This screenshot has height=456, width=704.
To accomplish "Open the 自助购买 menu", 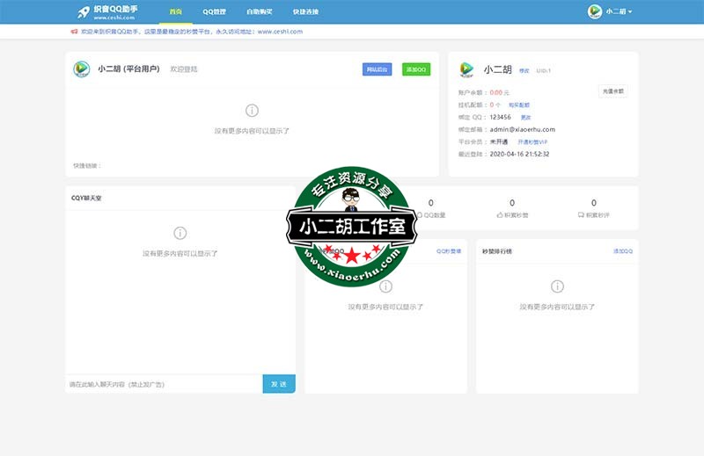I will pyautogui.click(x=260, y=11).
